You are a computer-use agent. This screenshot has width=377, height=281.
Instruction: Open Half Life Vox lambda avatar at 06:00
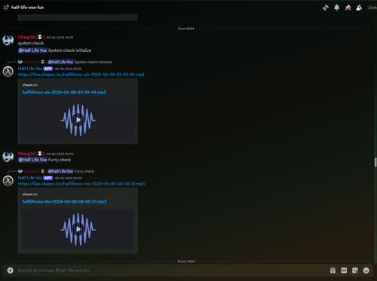click(8, 181)
